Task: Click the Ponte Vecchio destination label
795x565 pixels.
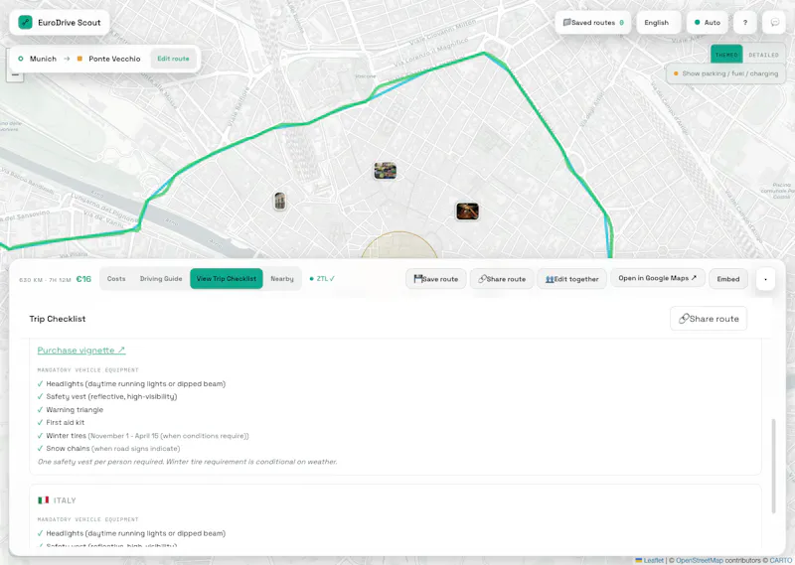Action: [x=114, y=59]
